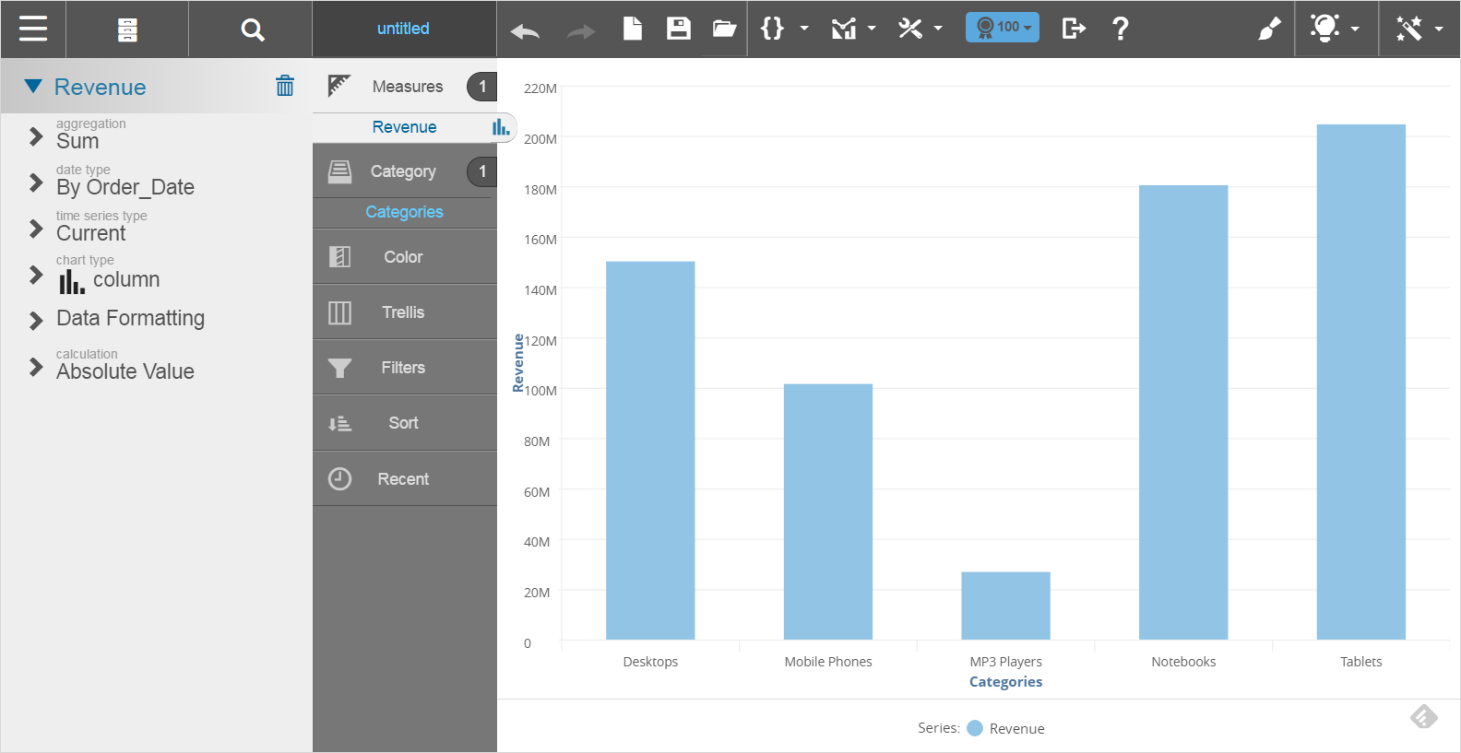
Task: Click the export icon in toolbar
Action: click(1073, 29)
